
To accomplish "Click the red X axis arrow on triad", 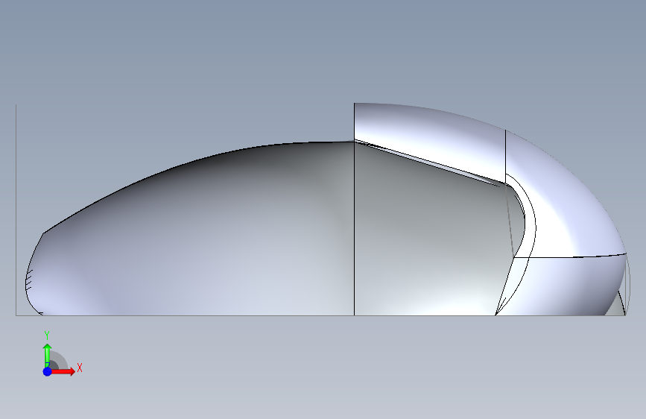I will [x=63, y=371].
